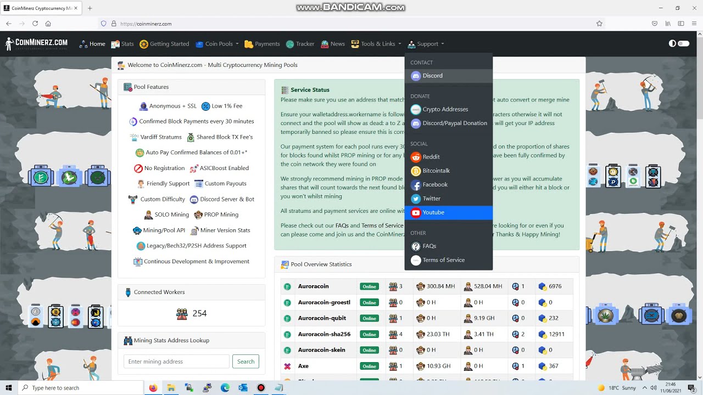Select Discord/Paypal Donation menu item
This screenshot has height=395, width=703.
coord(449,123)
